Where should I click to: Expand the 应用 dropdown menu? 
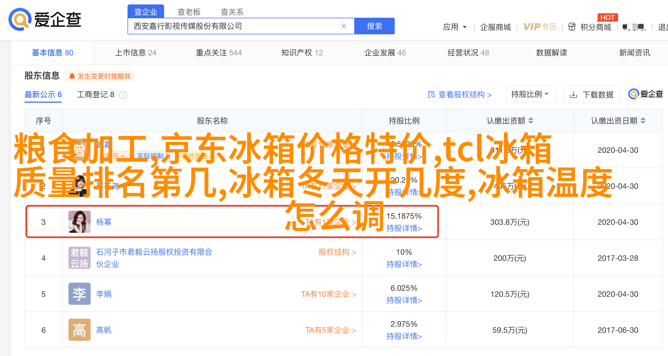[x=455, y=27]
